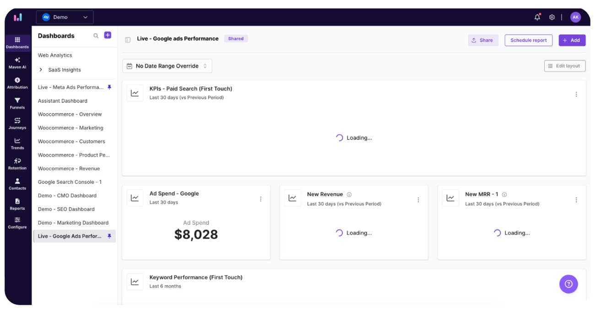
Task: Go to Attribution in the left rail
Action: click(17, 83)
